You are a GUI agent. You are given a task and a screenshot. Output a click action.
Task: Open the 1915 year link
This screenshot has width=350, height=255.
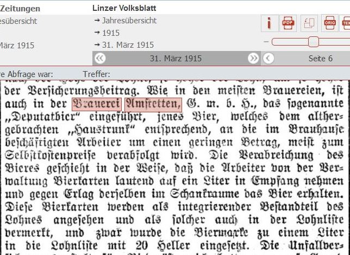pyautogui.click(x=110, y=33)
